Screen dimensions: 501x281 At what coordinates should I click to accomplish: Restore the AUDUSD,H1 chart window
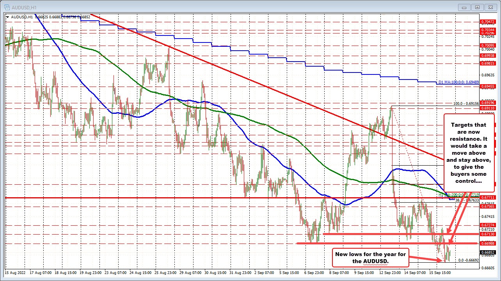pyautogui.click(x=477, y=7)
